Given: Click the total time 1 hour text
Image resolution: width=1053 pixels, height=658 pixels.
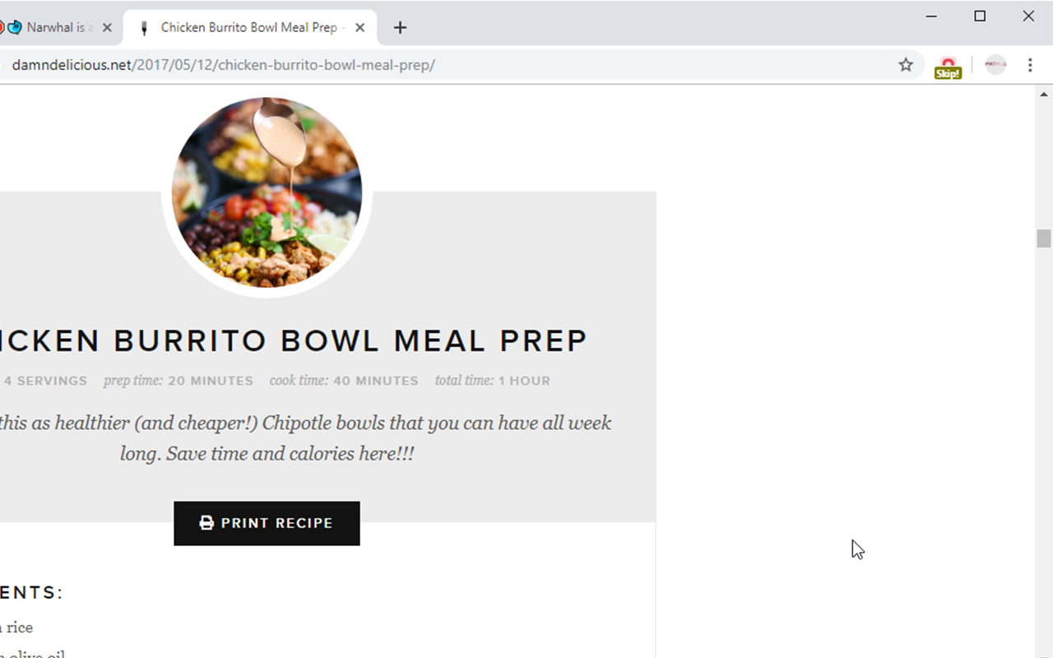Looking at the screenshot, I should 493,381.
